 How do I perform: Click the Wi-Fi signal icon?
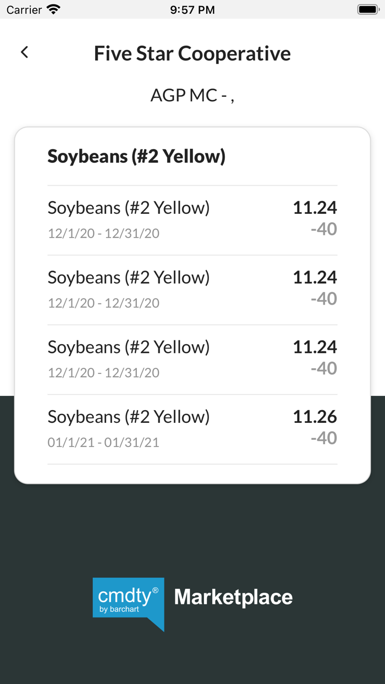point(53,9)
